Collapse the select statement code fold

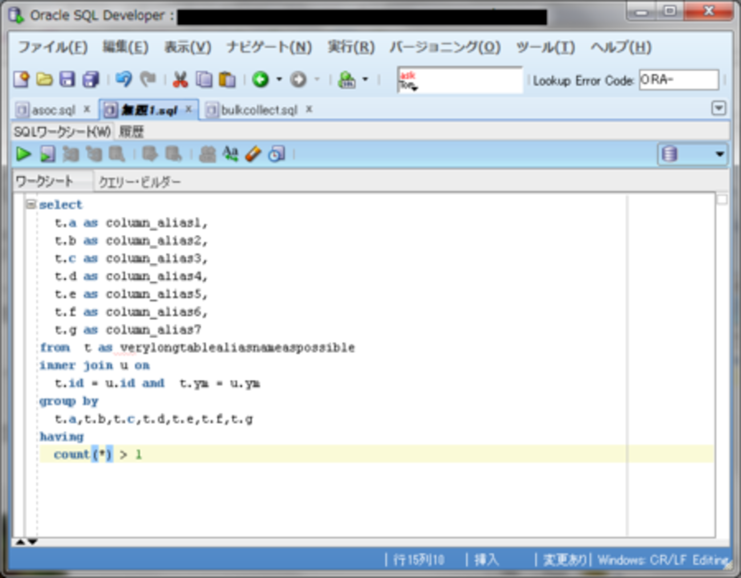[31, 204]
